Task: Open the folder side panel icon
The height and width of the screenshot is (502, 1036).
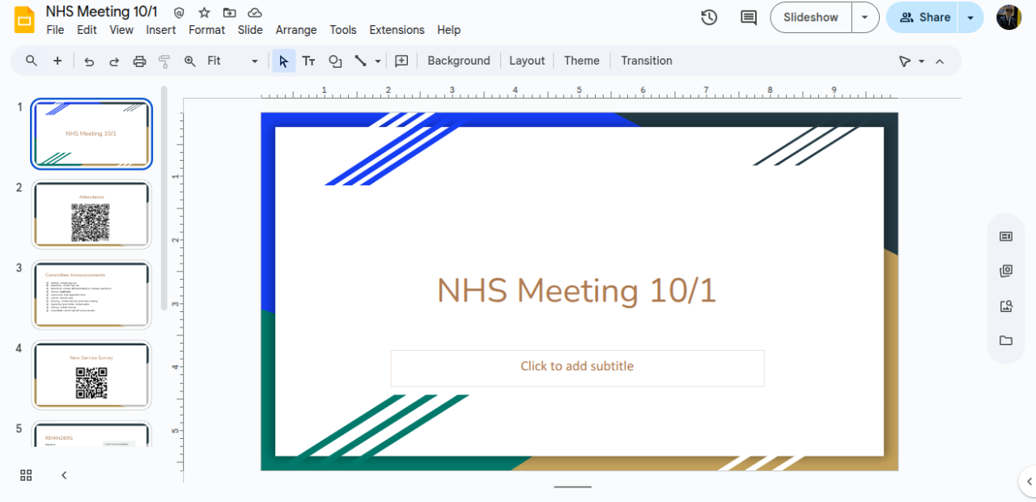Action: click(x=1006, y=340)
